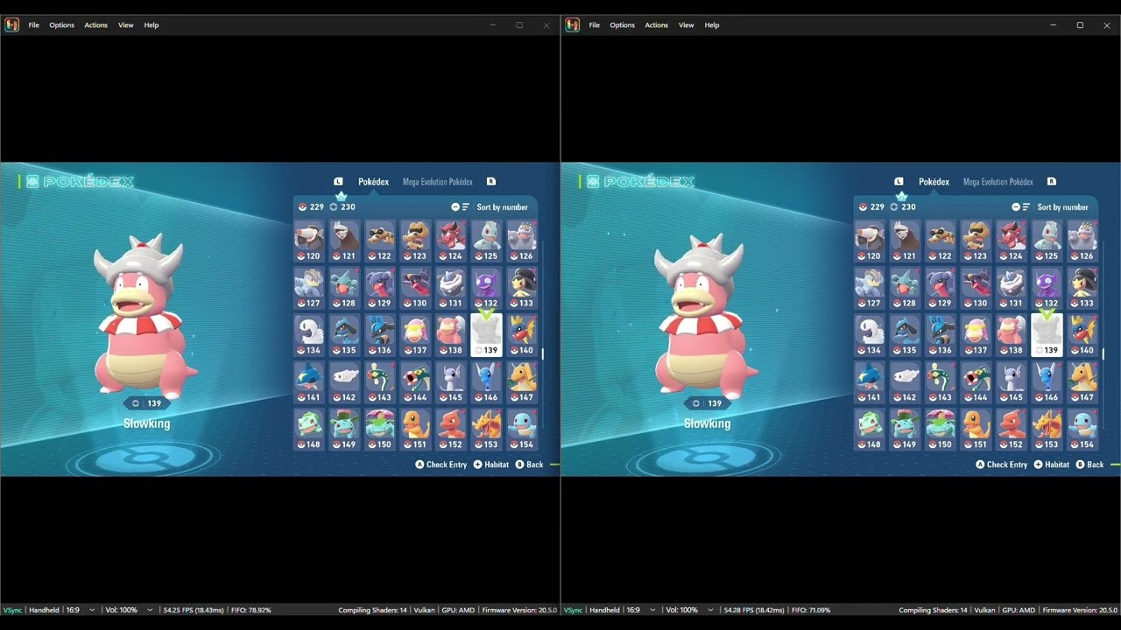Select Gible entry 128 in left window
Image resolution: width=1121 pixels, height=630 pixels.
345,288
